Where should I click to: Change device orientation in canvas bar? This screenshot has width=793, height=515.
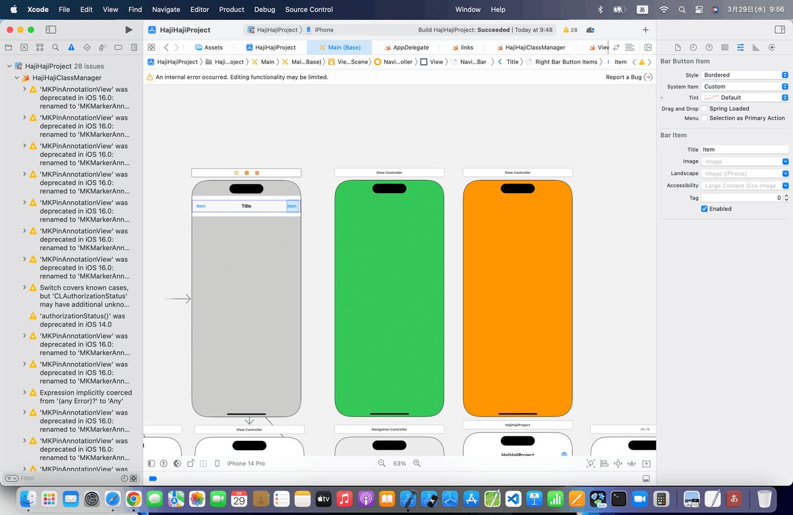[191, 463]
